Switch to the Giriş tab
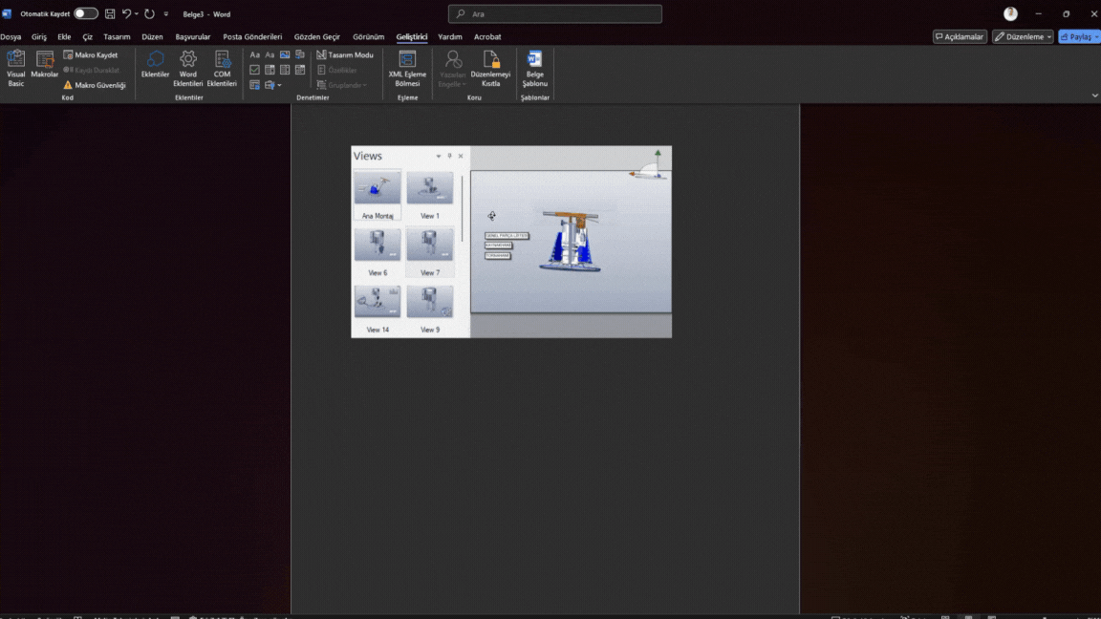This screenshot has width=1101, height=619. pyautogui.click(x=39, y=37)
